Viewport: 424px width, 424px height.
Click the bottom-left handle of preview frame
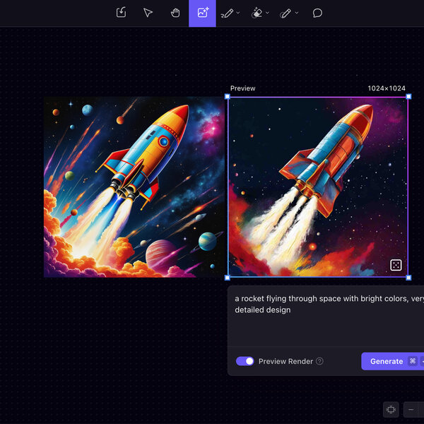tap(228, 278)
